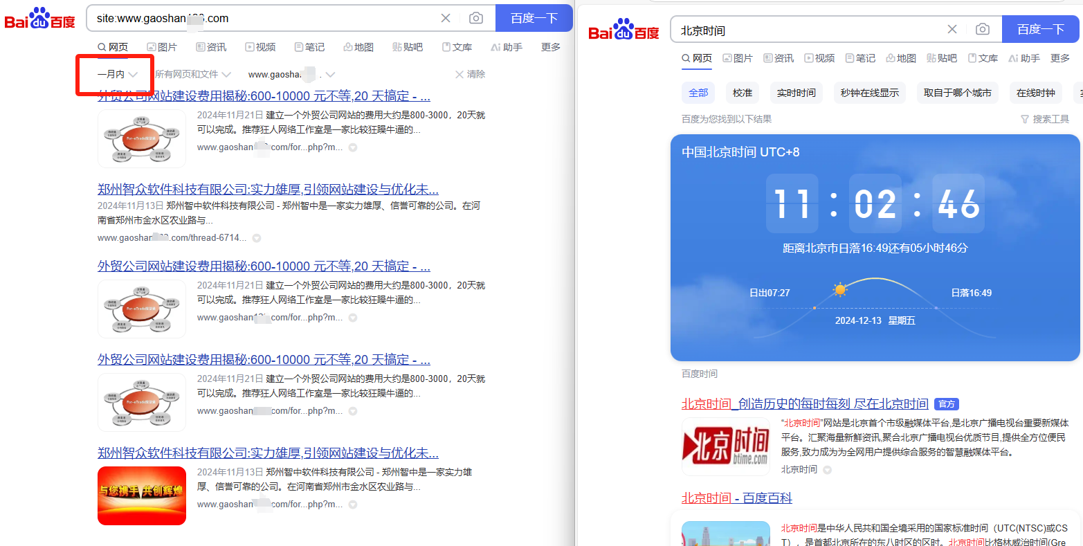Open AI 助手 tab in right window

pos(1024,58)
